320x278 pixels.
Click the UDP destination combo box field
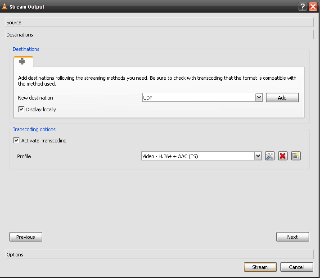[202, 97]
